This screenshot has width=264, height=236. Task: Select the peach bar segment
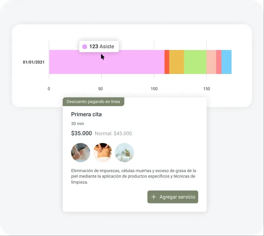click(211, 62)
